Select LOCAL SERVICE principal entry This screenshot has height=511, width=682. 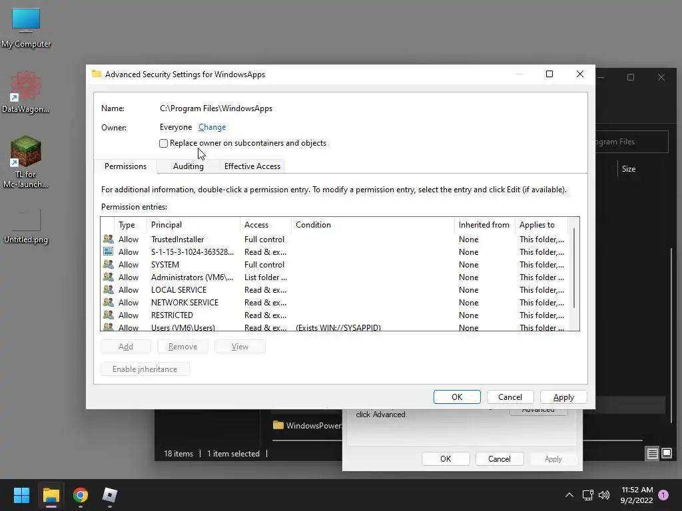(178, 289)
